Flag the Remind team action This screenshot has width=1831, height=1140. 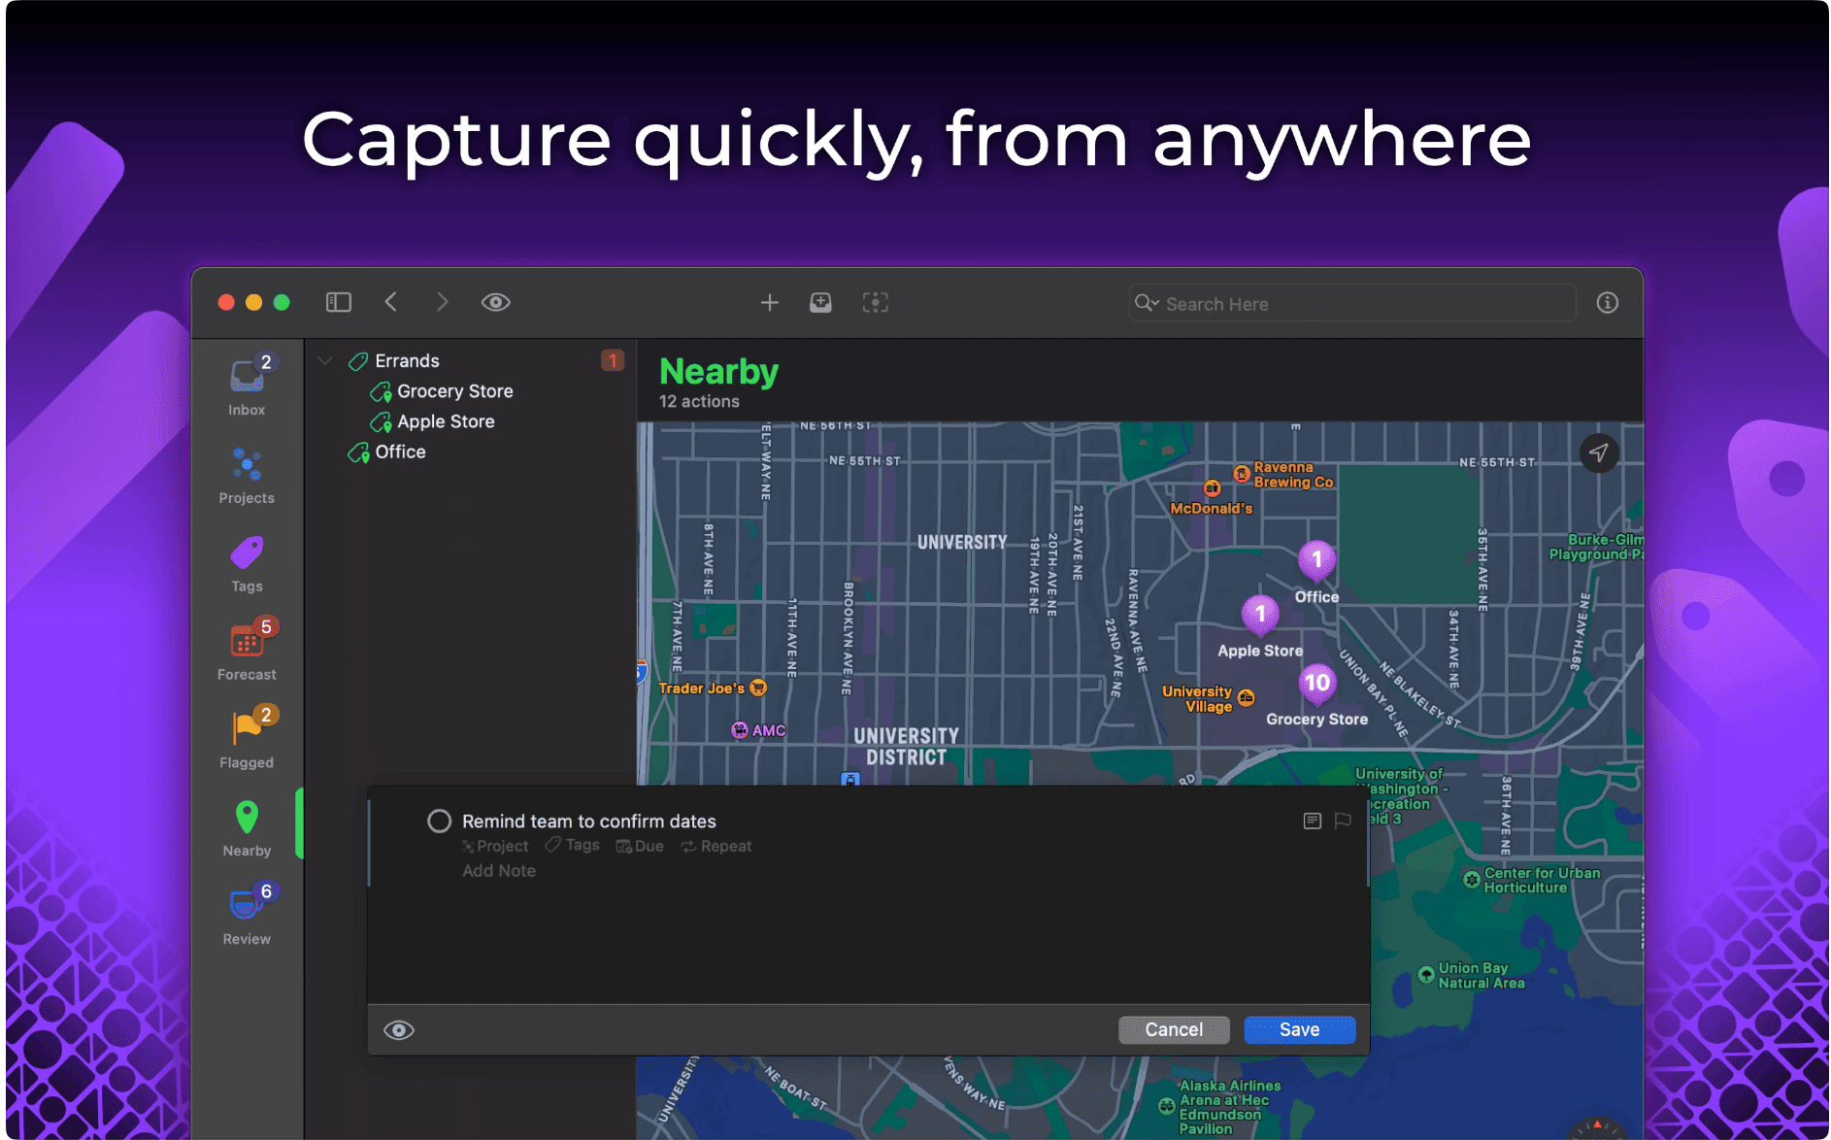click(x=1343, y=821)
